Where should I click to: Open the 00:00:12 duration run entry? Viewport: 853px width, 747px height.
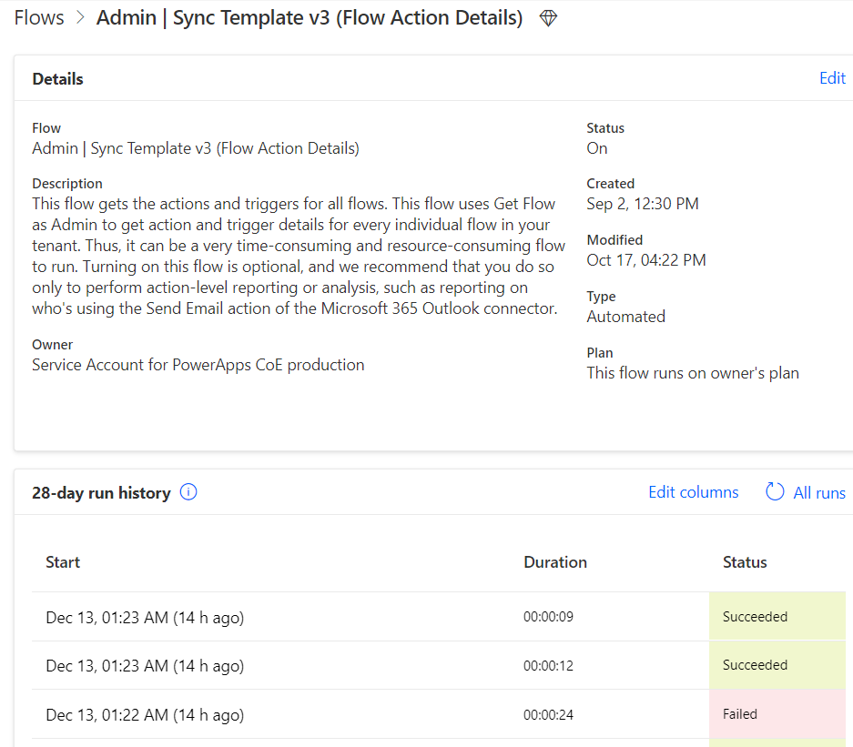pos(548,665)
